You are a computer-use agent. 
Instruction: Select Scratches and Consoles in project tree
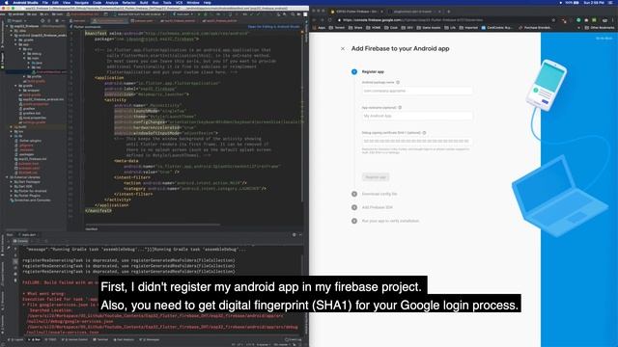coord(32,200)
